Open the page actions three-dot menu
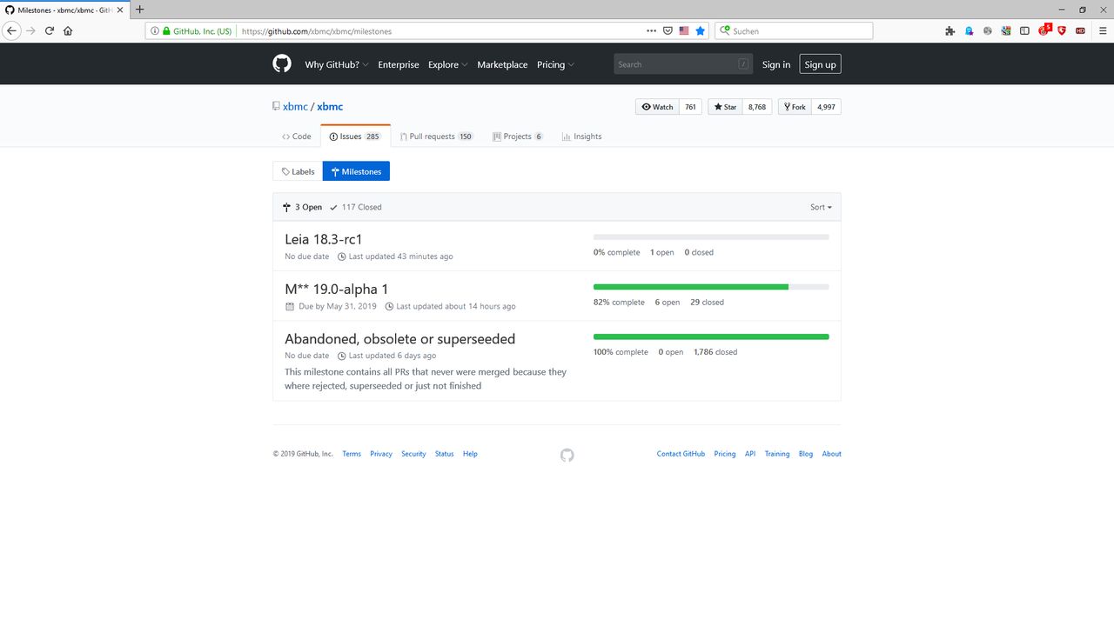The image size is (1114, 626). [652, 30]
